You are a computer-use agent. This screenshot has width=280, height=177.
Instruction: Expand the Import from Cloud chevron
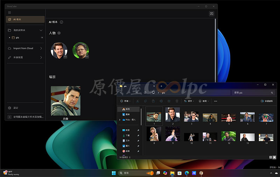pos(41,48)
